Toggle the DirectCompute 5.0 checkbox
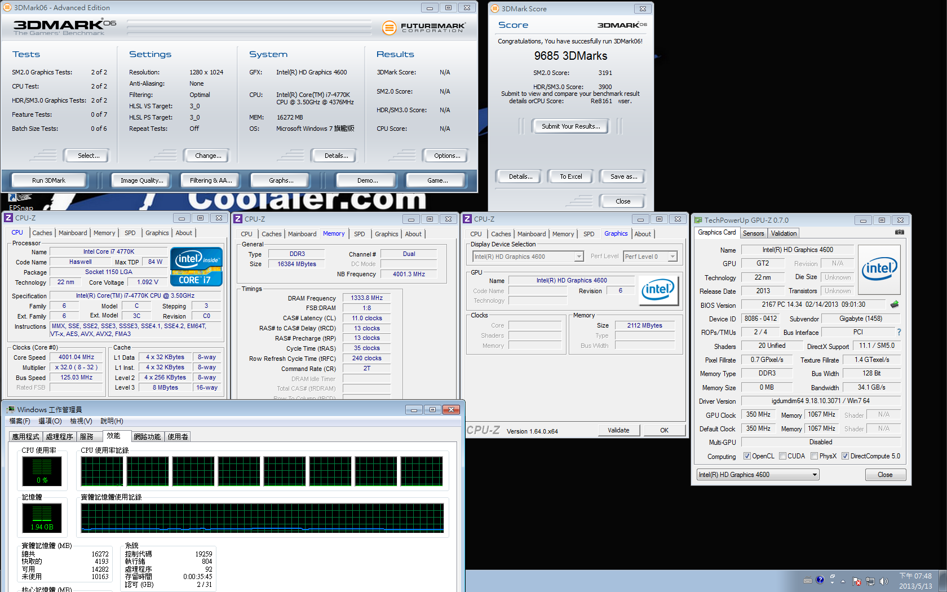This screenshot has height=592, width=947. point(845,456)
